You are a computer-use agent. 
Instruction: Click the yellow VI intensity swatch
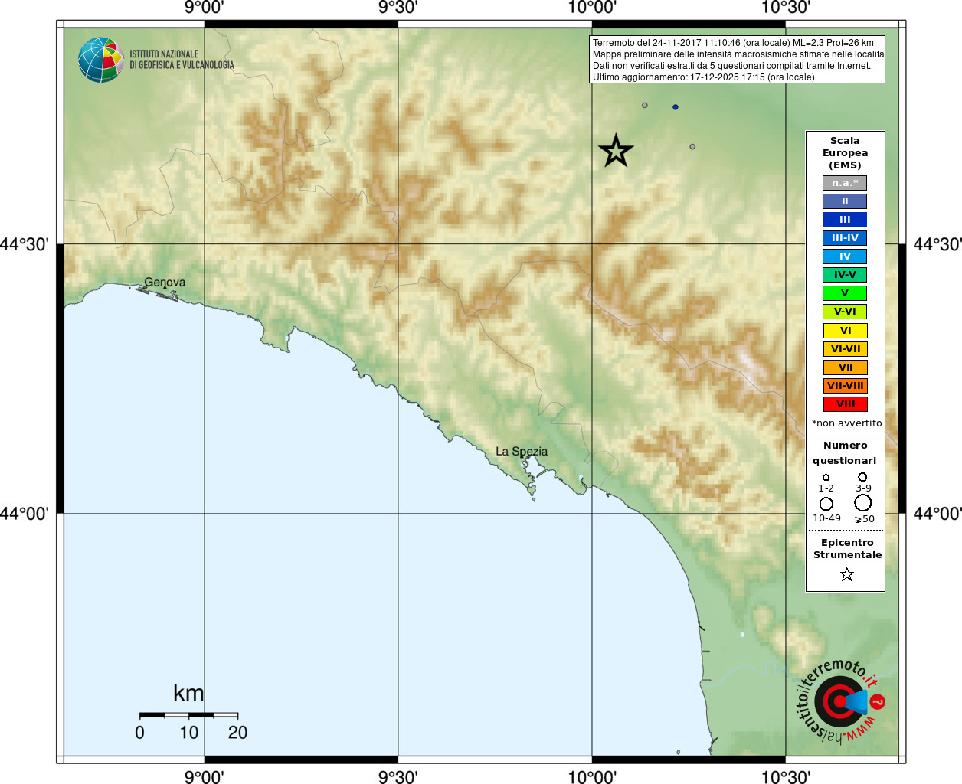pos(846,331)
